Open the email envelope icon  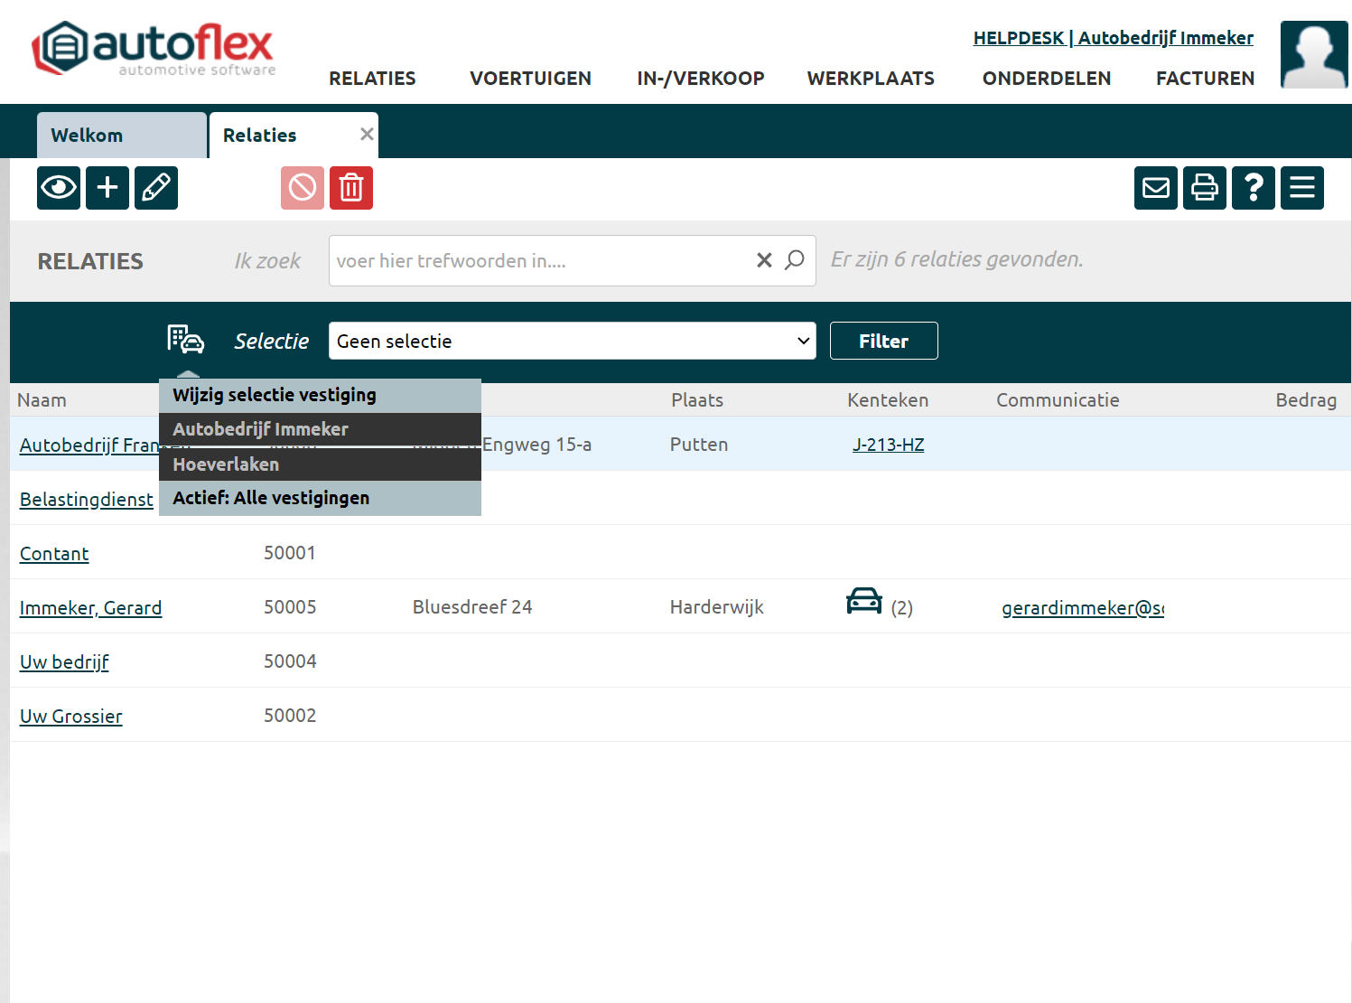pos(1156,188)
